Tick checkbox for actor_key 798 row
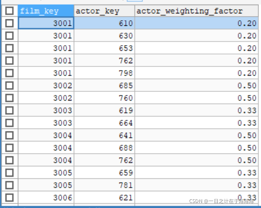Screen dimensions: 261x208 (x=9, y=73)
